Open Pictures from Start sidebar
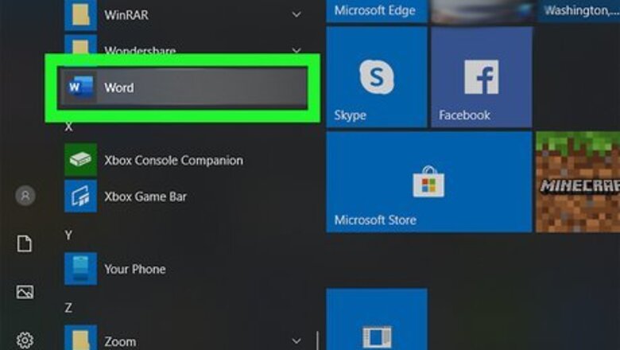620x350 pixels. pos(25,292)
